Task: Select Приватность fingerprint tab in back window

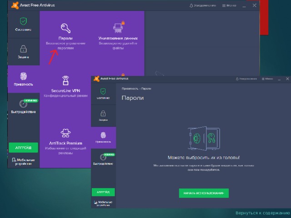Action: 23,79
